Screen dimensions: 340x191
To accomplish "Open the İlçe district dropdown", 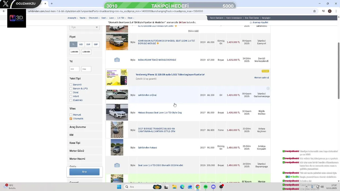I will pyautogui.click(x=84, y=27).
